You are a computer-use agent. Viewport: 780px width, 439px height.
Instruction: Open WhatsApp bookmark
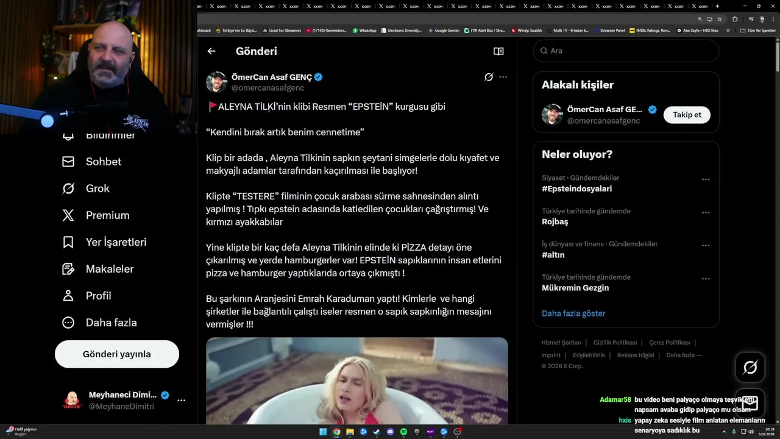(364, 30)
